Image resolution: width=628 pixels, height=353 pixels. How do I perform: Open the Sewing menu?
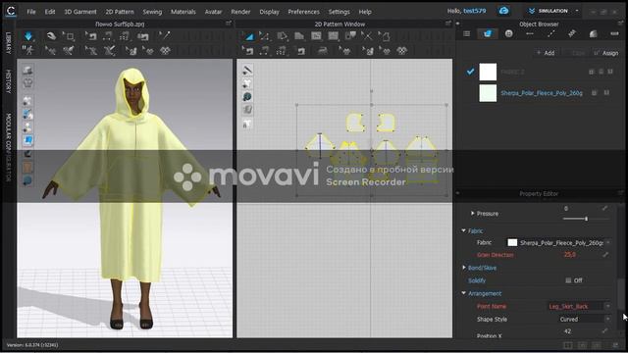tap(152, 12)
